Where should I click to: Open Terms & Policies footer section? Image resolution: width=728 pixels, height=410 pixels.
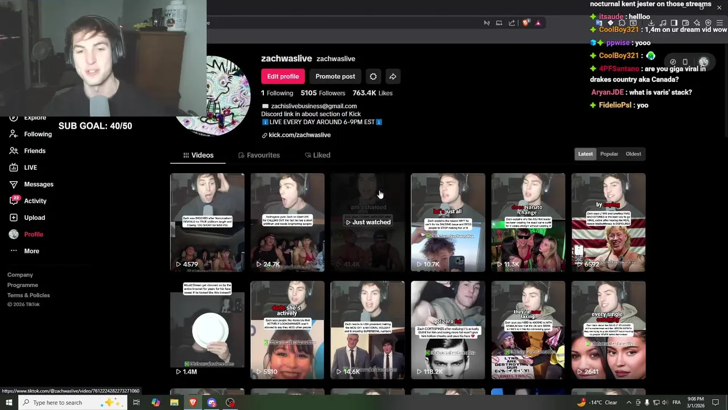click(x=28, y=296)
